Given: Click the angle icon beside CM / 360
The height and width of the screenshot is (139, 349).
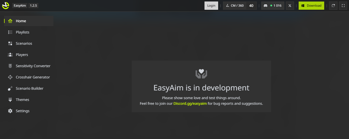Looking at the screenshot, I should point(227,6).
